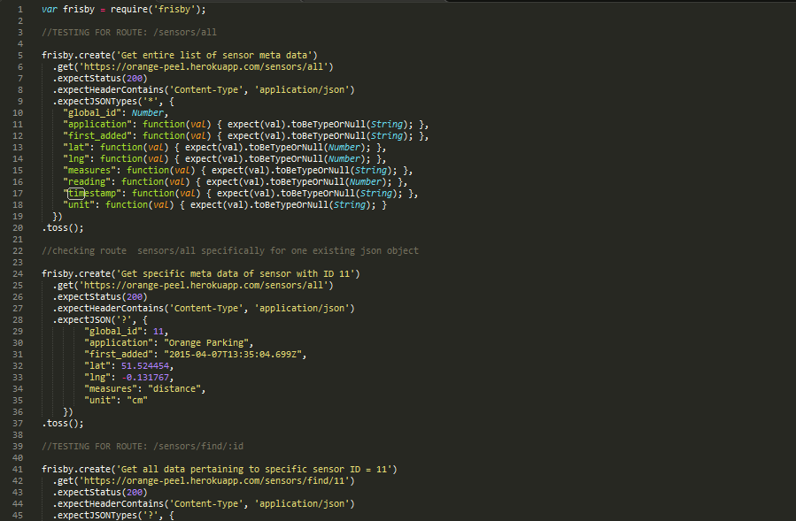The height and width of the screenshot is (521, 796).
Task: Click gutter line number 24
Action: (18, 274)
